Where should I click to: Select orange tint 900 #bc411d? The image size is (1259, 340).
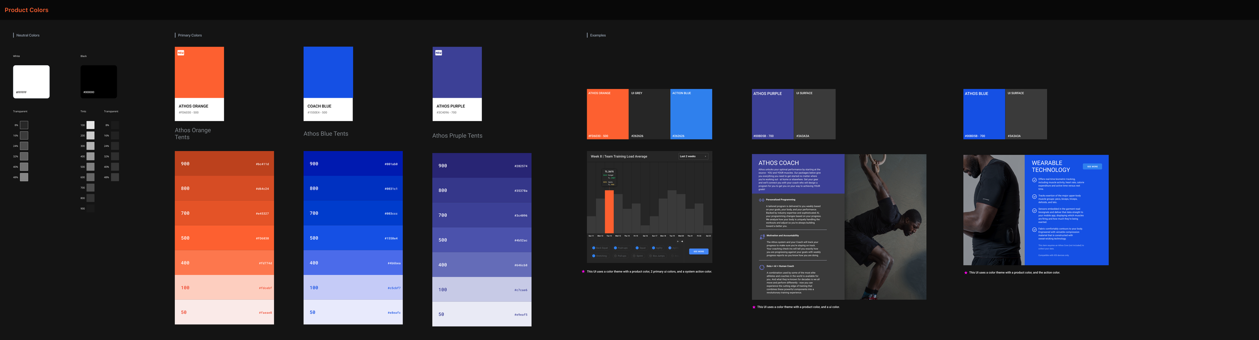(224, 163)
